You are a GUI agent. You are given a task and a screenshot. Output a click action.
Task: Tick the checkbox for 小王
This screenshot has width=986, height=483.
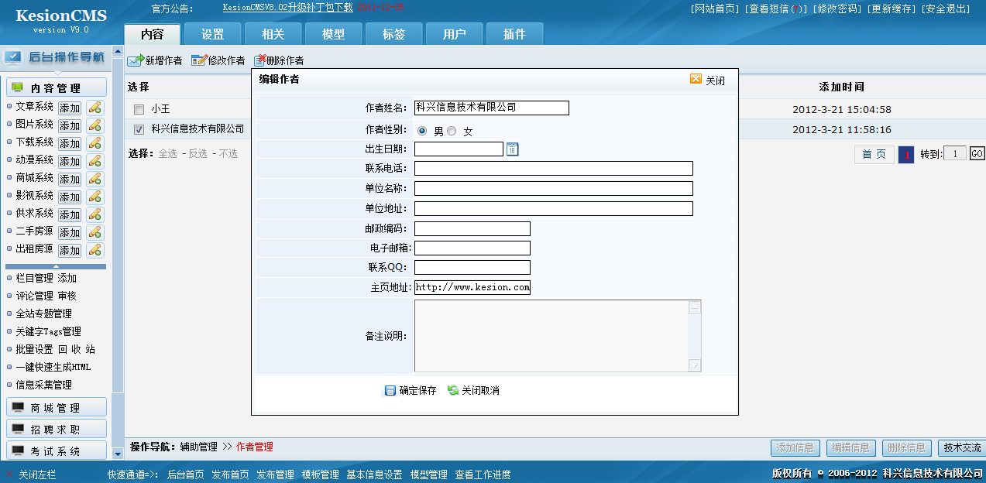[139, 110]
